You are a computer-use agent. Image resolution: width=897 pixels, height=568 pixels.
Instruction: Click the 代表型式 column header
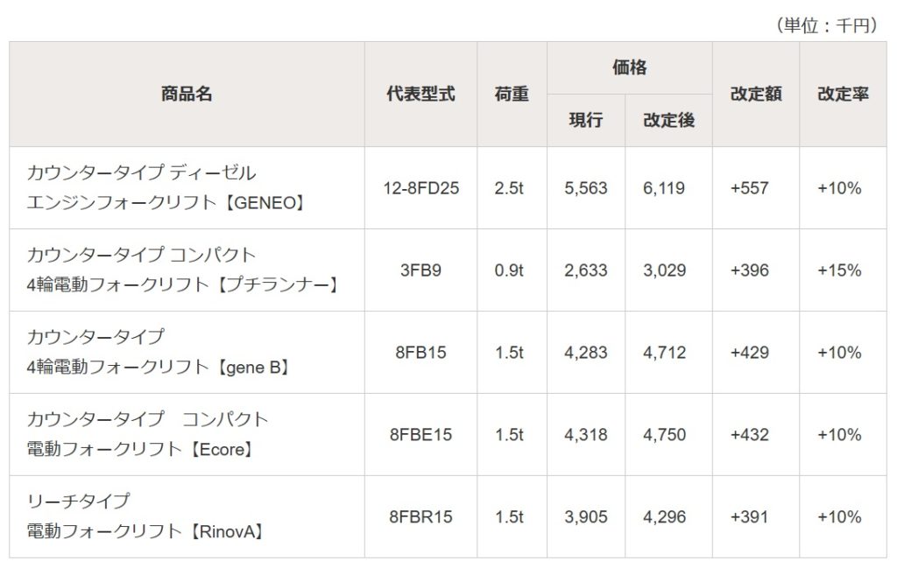420,95
